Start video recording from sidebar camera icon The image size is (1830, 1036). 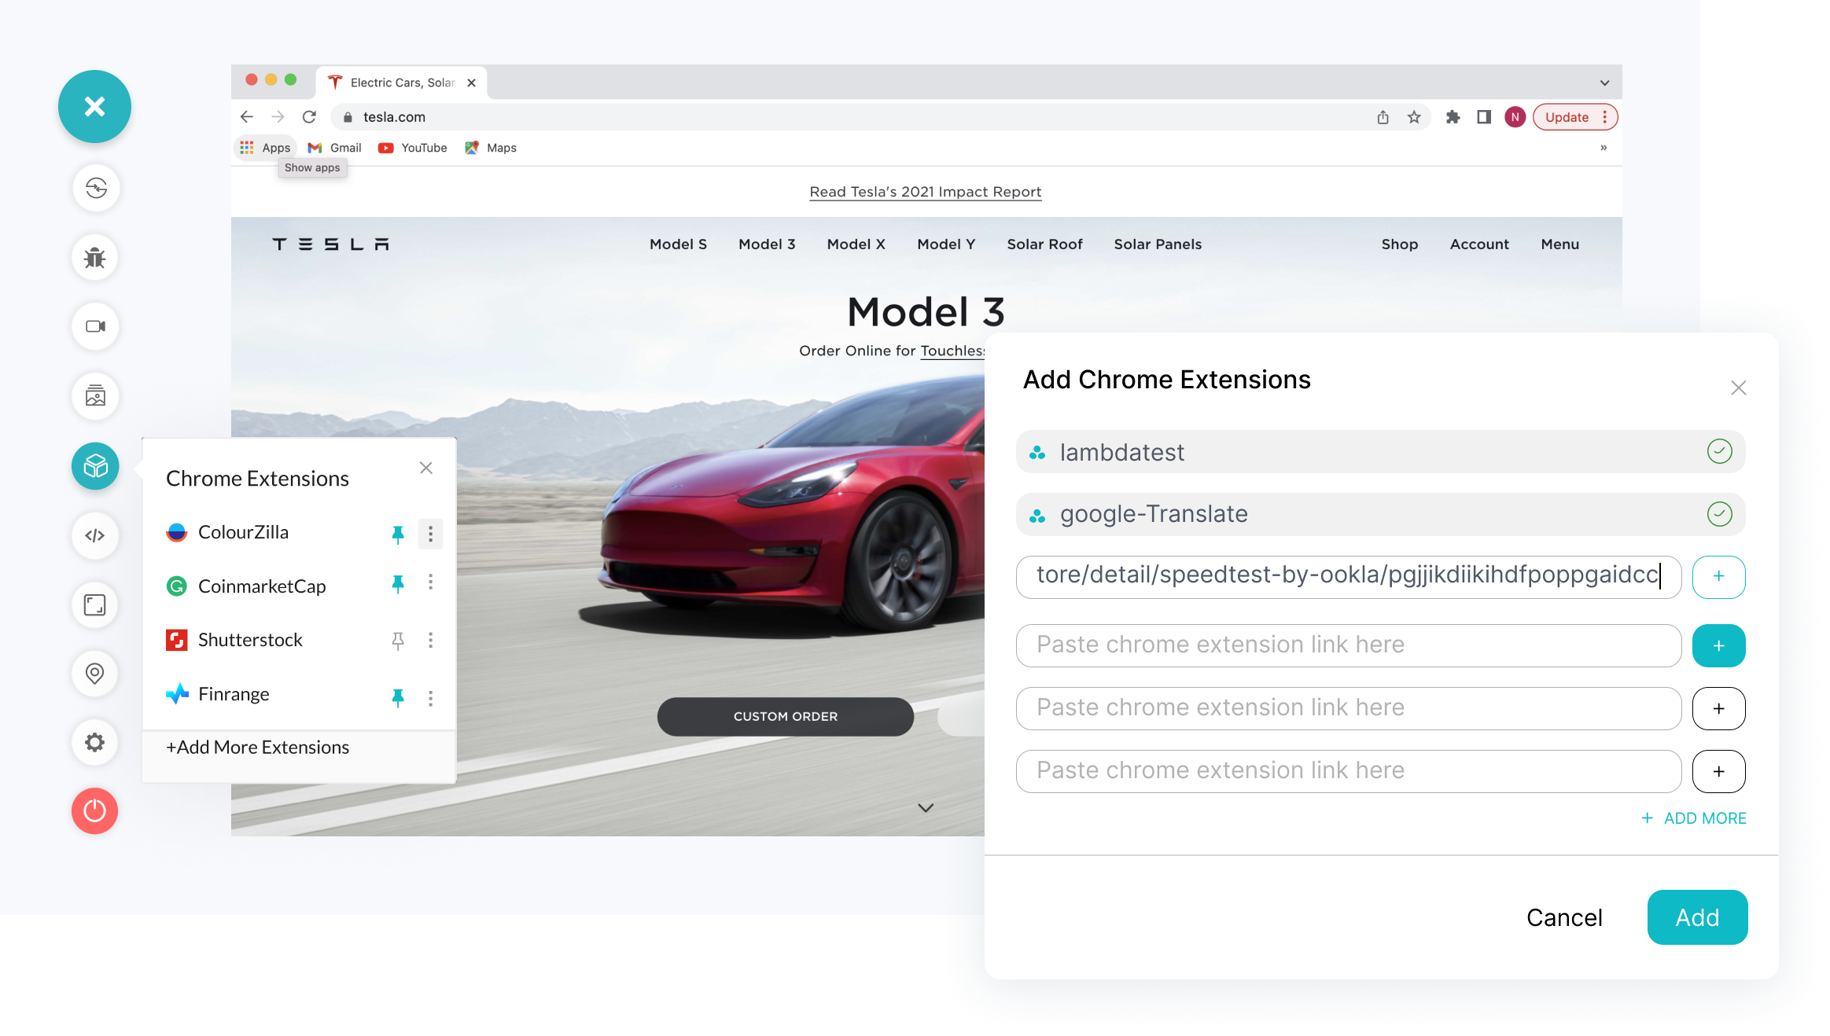pyautogui.click(x=95, y=326)
